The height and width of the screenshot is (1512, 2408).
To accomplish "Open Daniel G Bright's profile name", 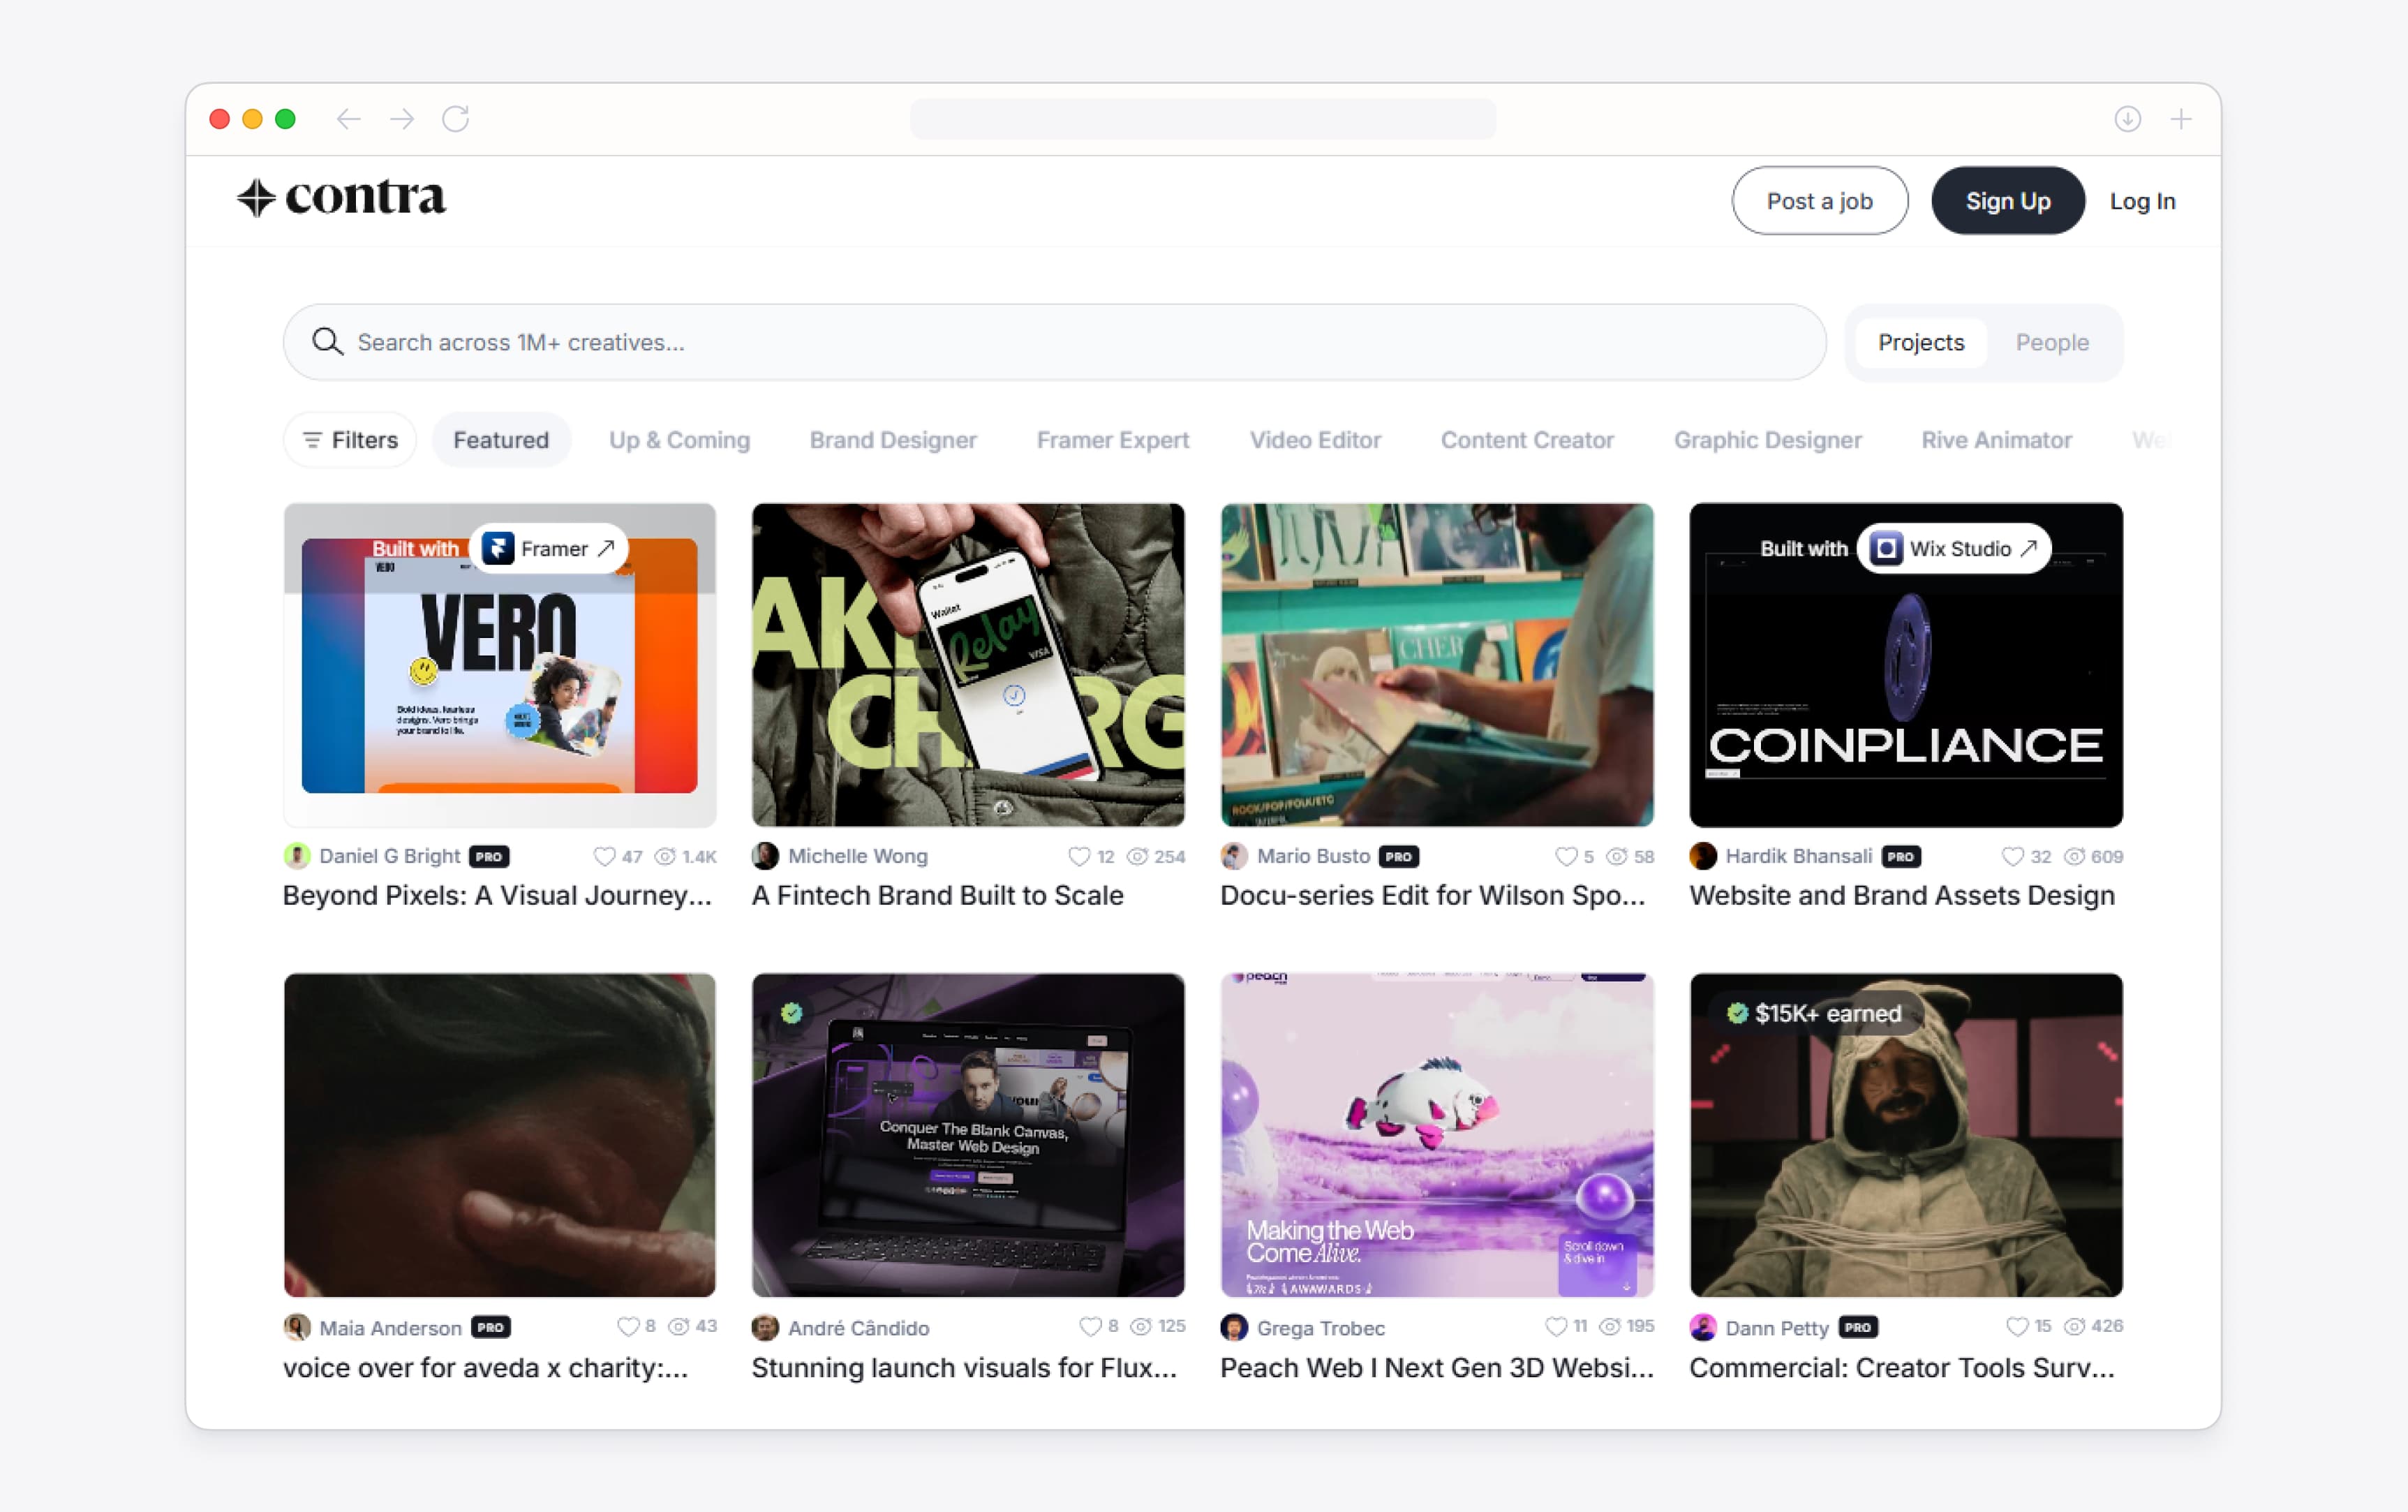I will click(x=390, y=856).
